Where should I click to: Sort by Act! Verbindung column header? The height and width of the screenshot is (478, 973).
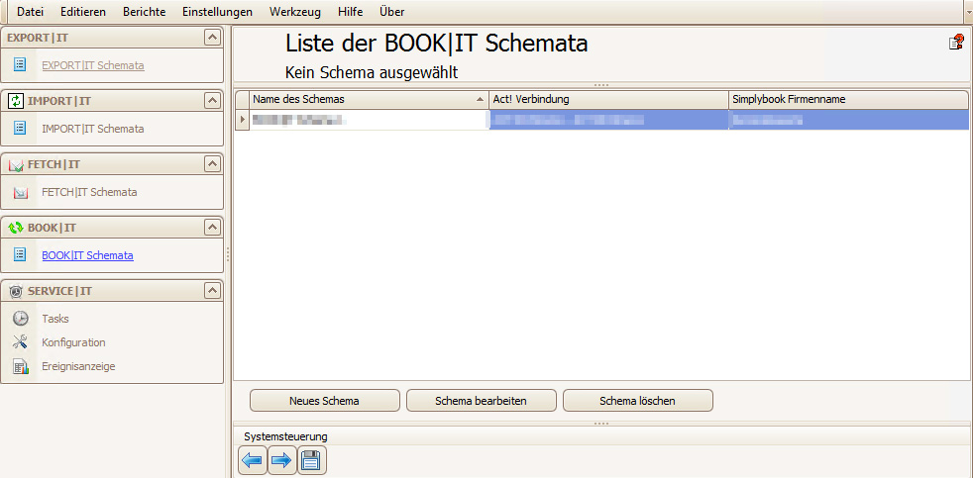pyautogui.click(x=608, y=99)
